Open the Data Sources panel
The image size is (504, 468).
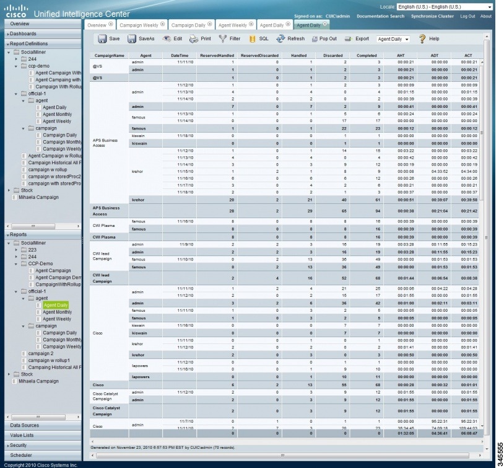25,426
